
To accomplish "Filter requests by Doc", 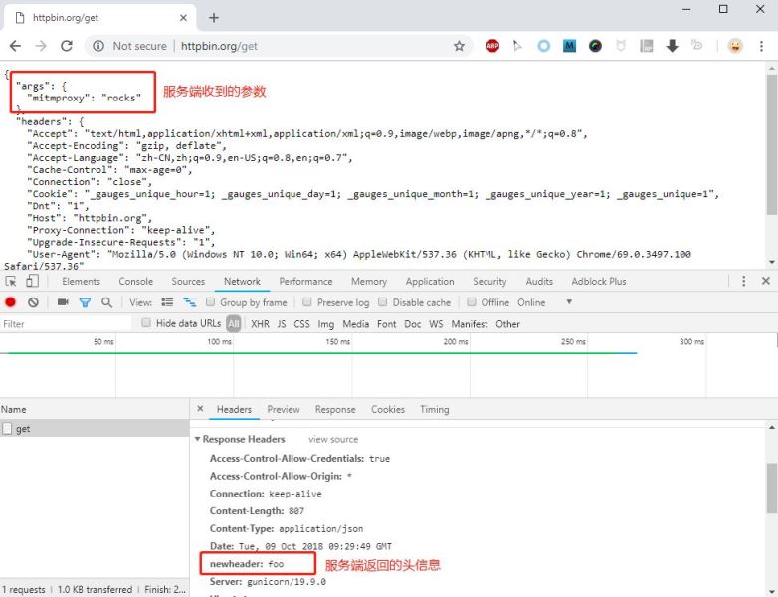I will (x=412, y=324).
